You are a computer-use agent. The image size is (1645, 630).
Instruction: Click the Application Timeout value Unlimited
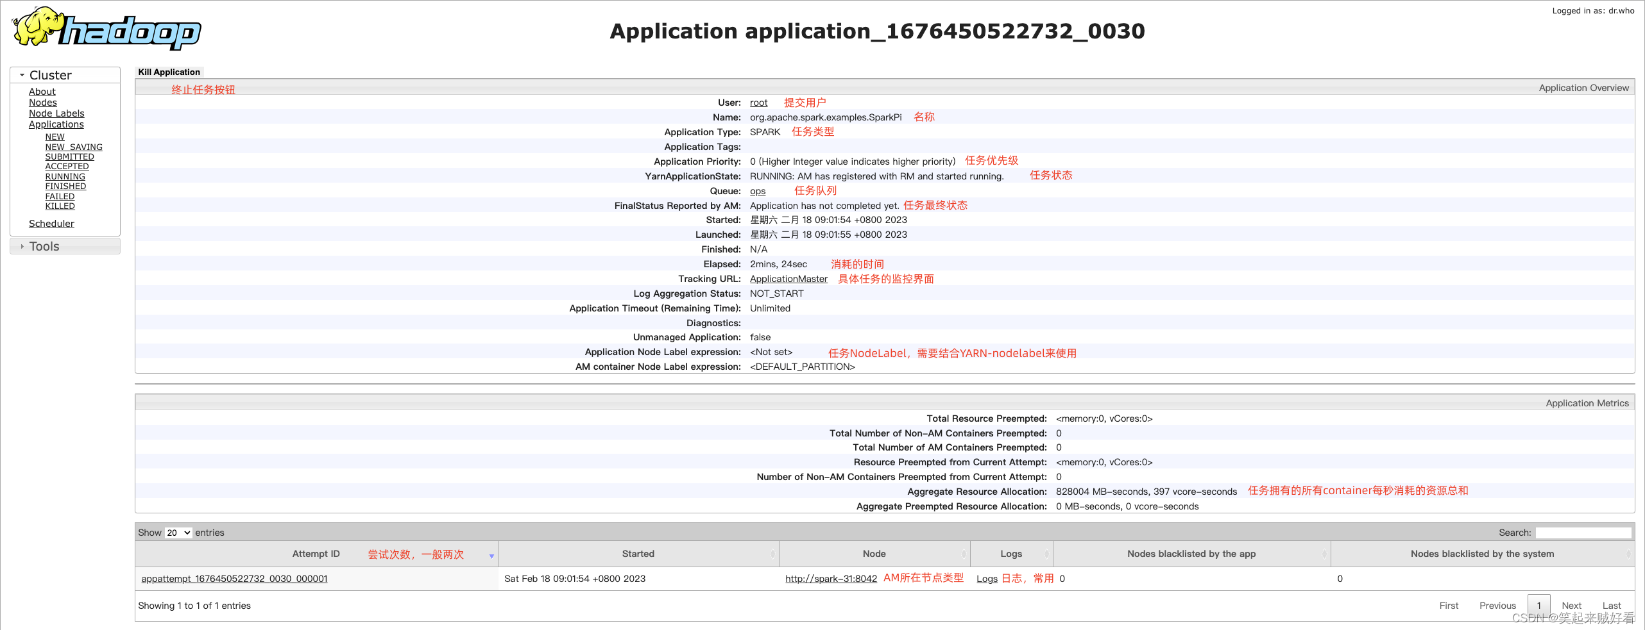click(770, 308)
